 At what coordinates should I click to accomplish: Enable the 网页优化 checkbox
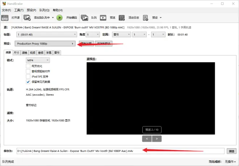tap(28, 66)
